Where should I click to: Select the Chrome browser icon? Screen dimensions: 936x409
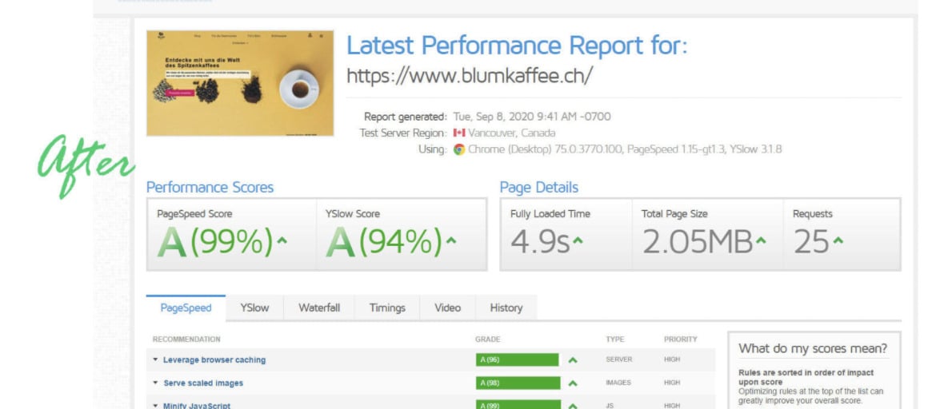(459, 149)
